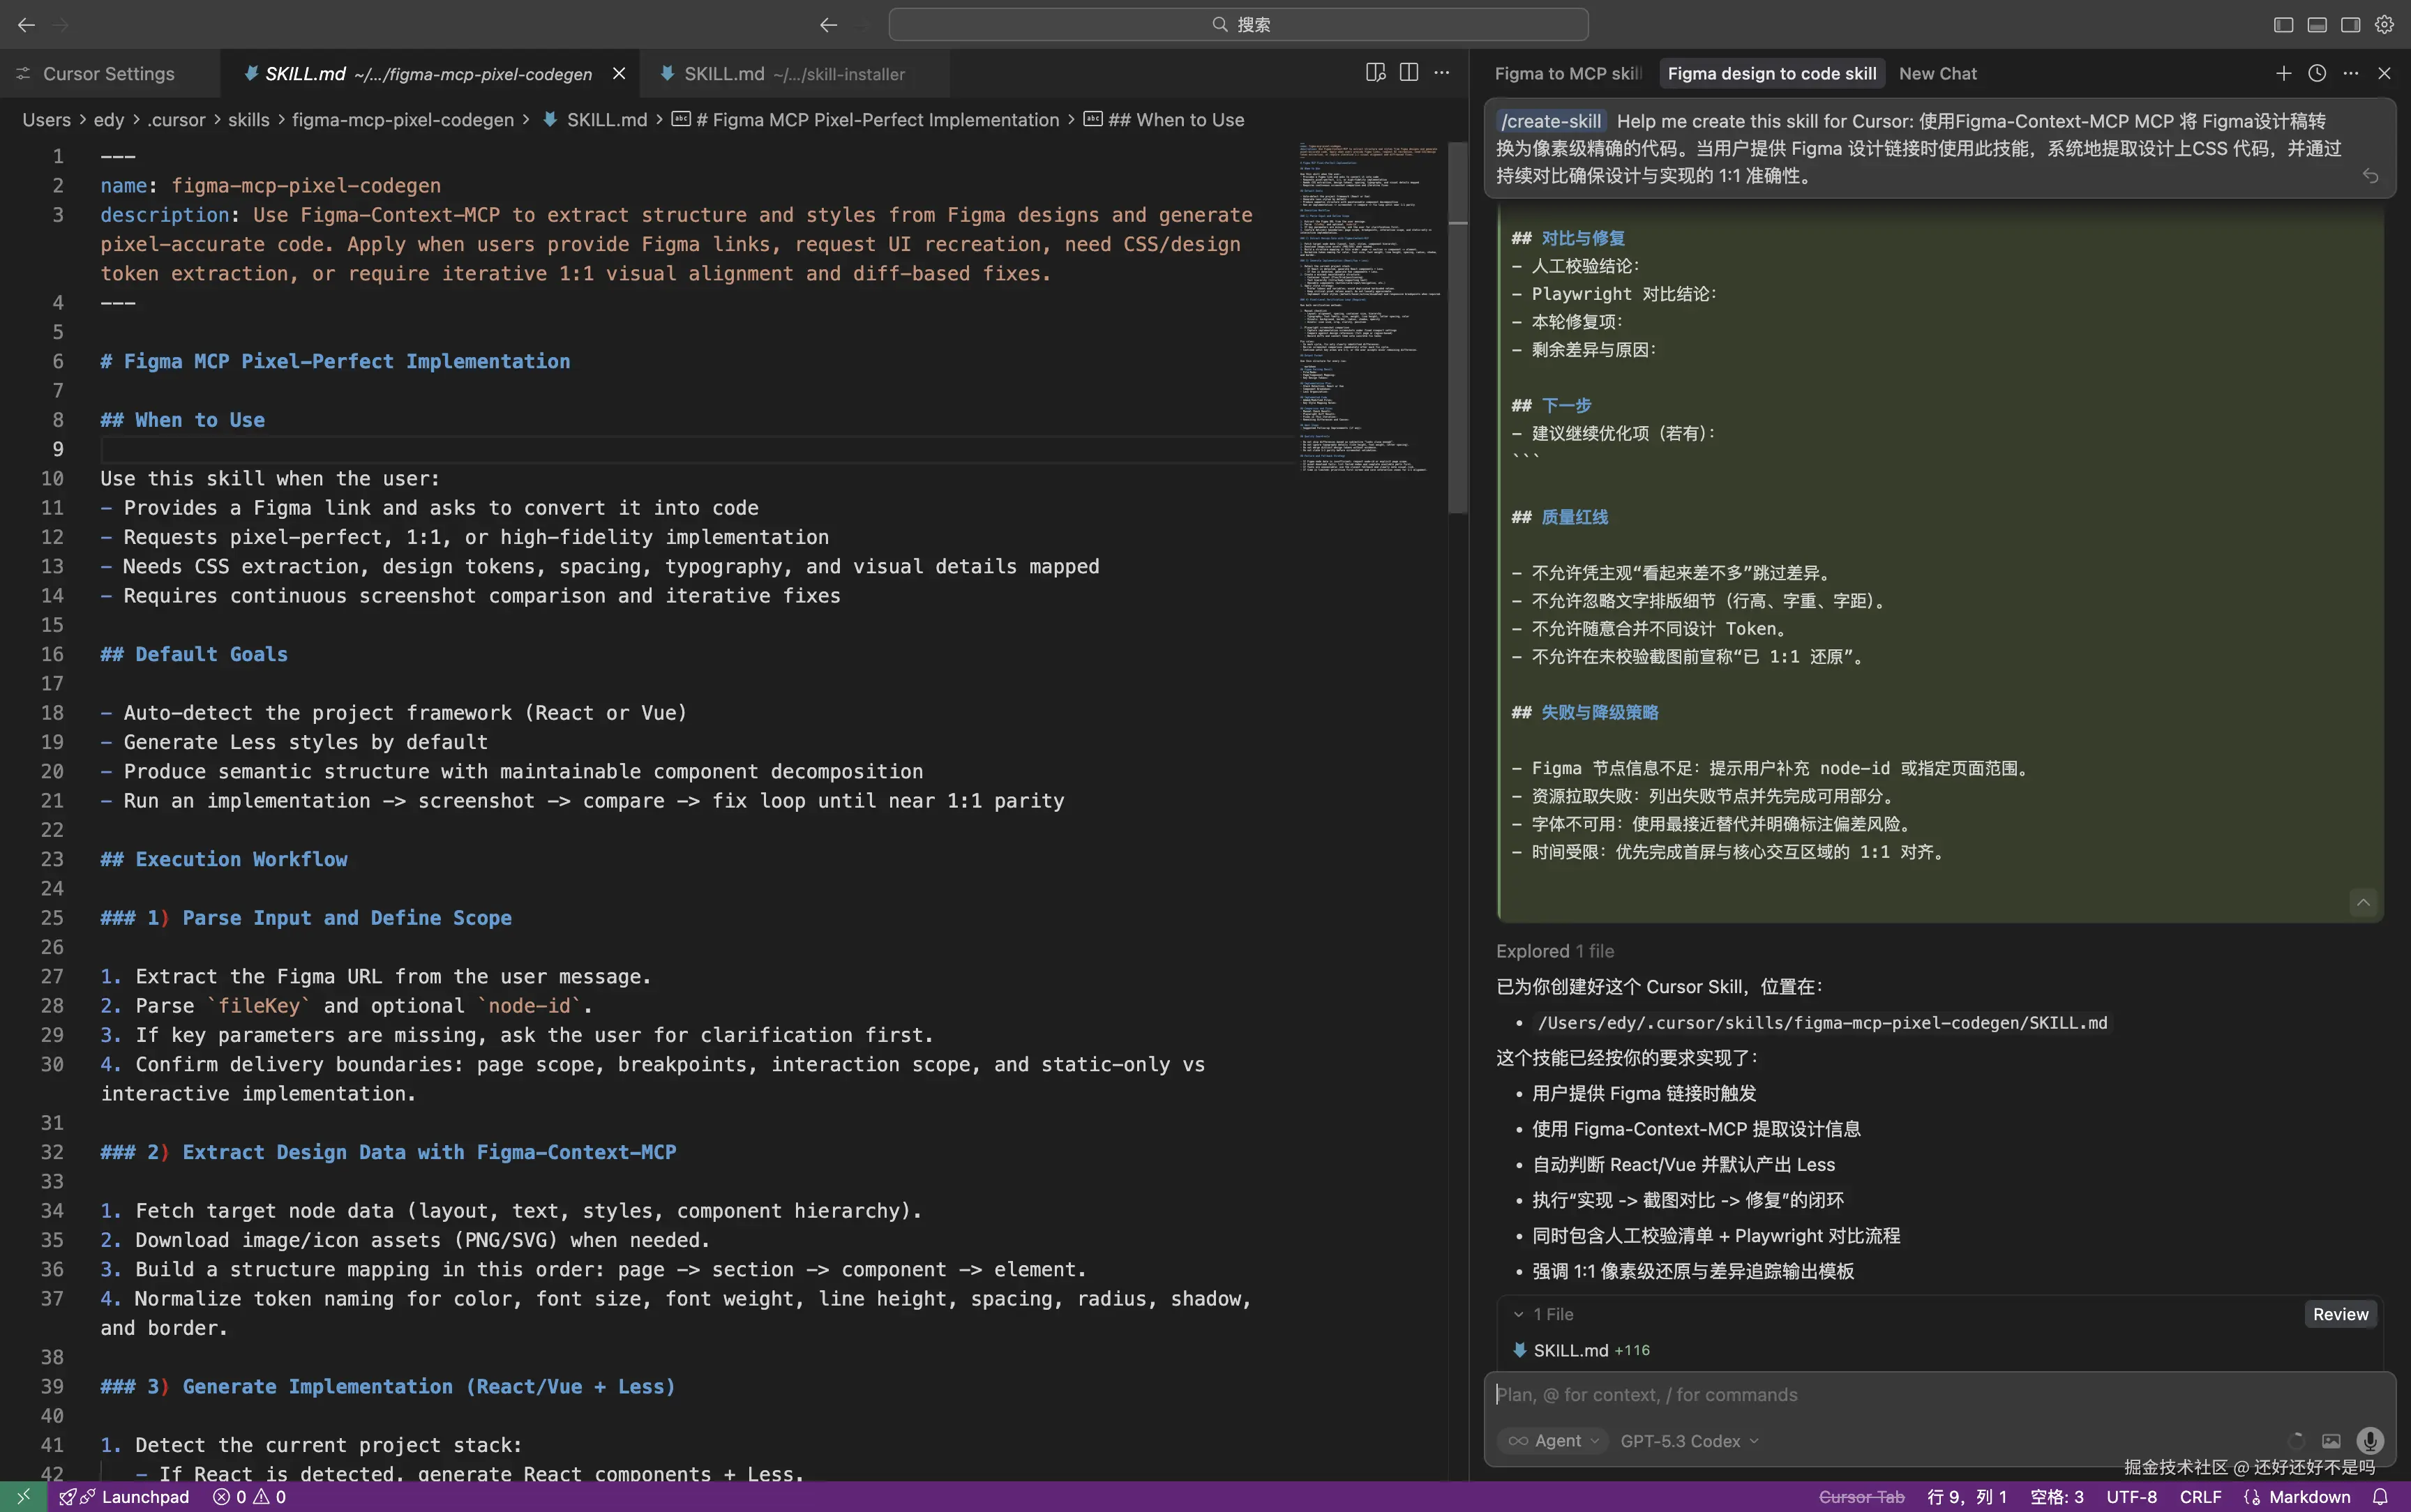Toggle the secondary sidebar layout icon
The image size is (2411, 1512).
click(2350, 24)
